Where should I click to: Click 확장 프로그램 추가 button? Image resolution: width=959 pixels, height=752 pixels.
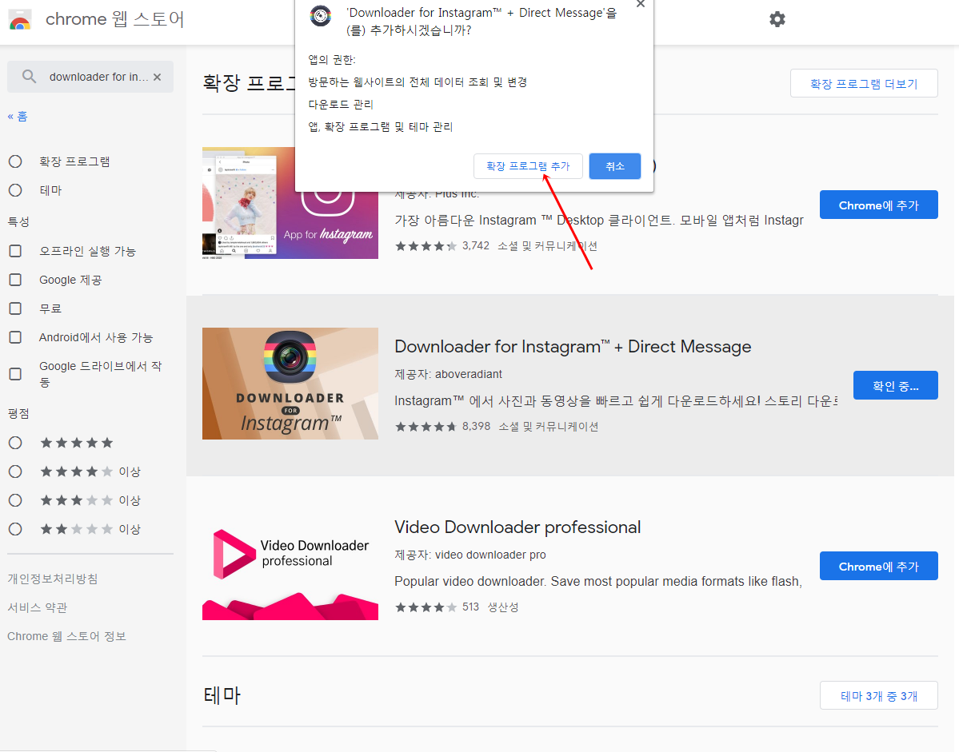(x=528, y=166)
